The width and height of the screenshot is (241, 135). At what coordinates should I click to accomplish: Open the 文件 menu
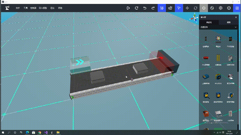click(18, 8)
